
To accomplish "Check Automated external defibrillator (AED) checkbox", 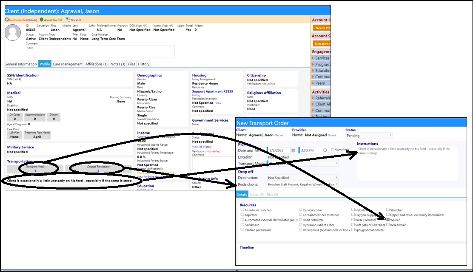I will [x=242, y=220].
